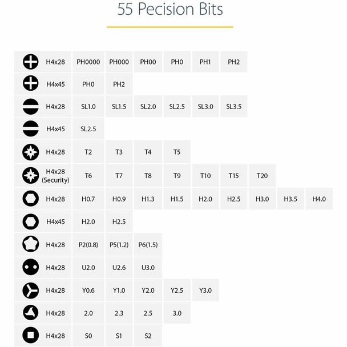Viewport: 347px width, 347px height.
Task: Select the pentalobe bit icon
Action: point(30,244)
